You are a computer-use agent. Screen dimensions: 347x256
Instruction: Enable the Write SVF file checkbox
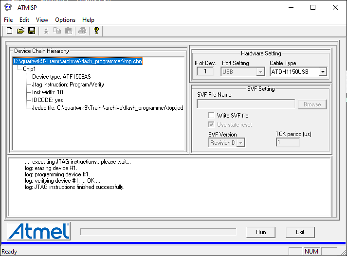point(211,116)
